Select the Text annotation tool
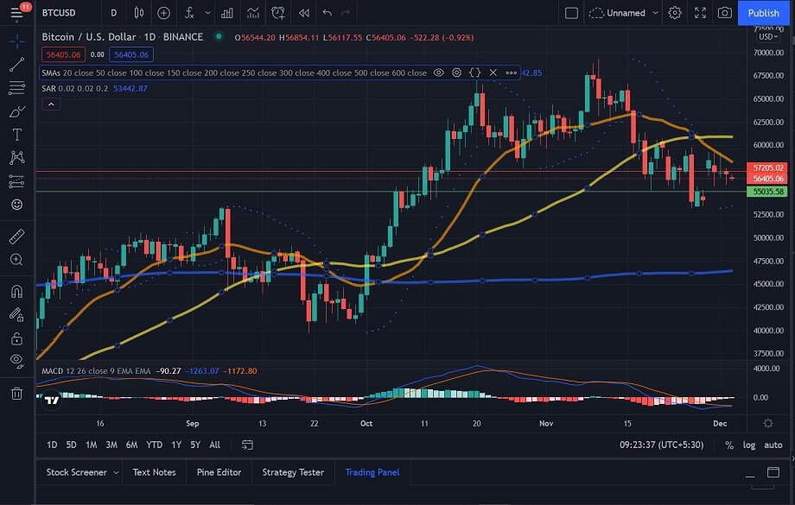This screenshot has height=505, width=795. [16, 134]
